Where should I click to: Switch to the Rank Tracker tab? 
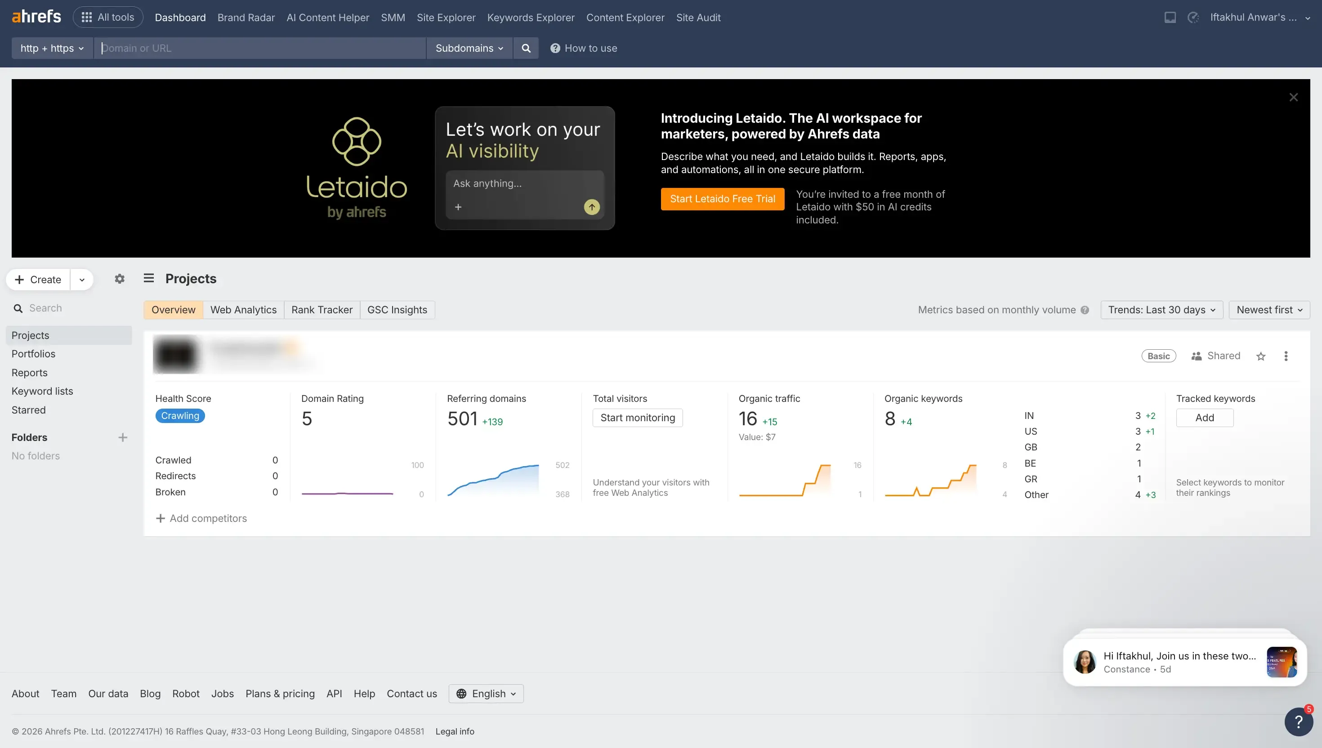(322, 310)
